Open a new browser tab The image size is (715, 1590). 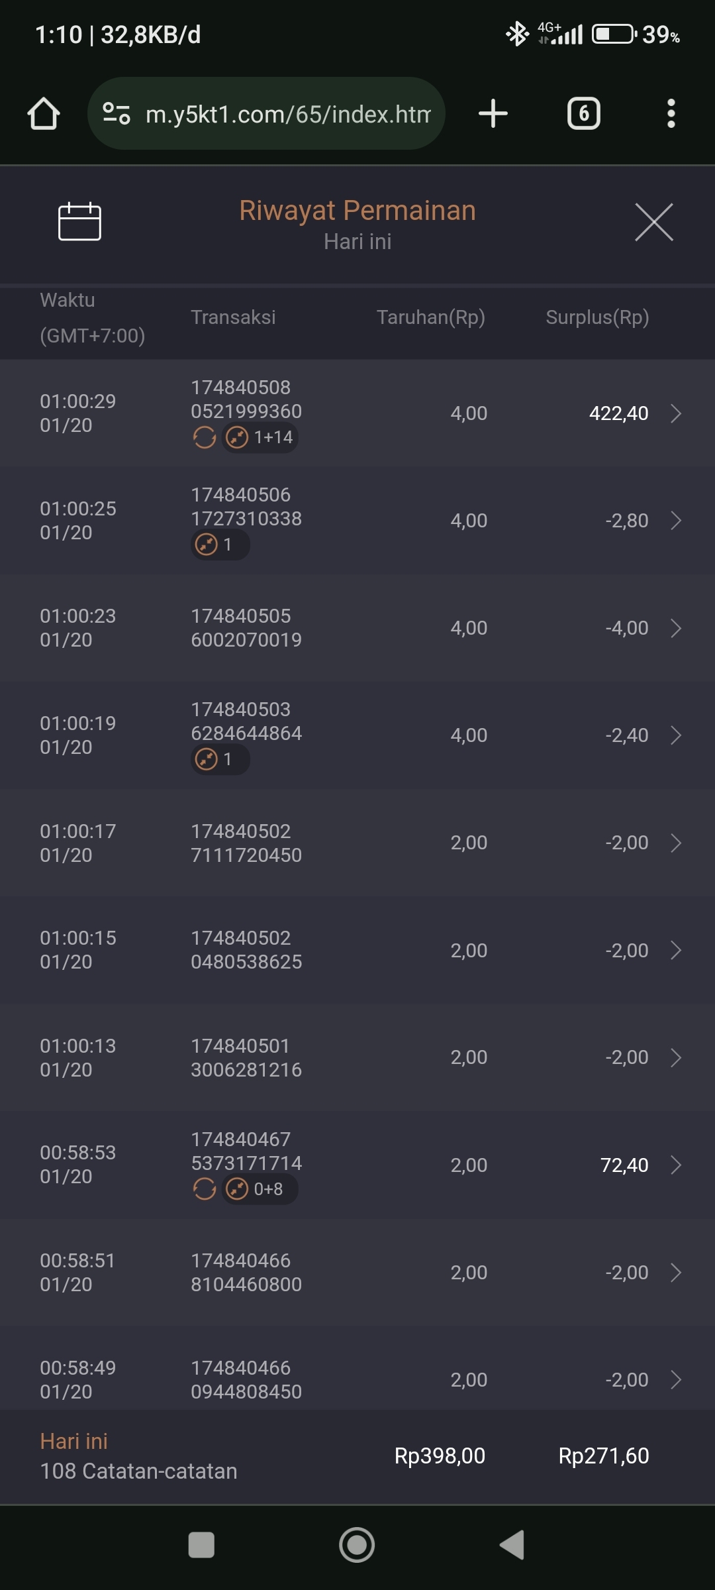(493, 113)
